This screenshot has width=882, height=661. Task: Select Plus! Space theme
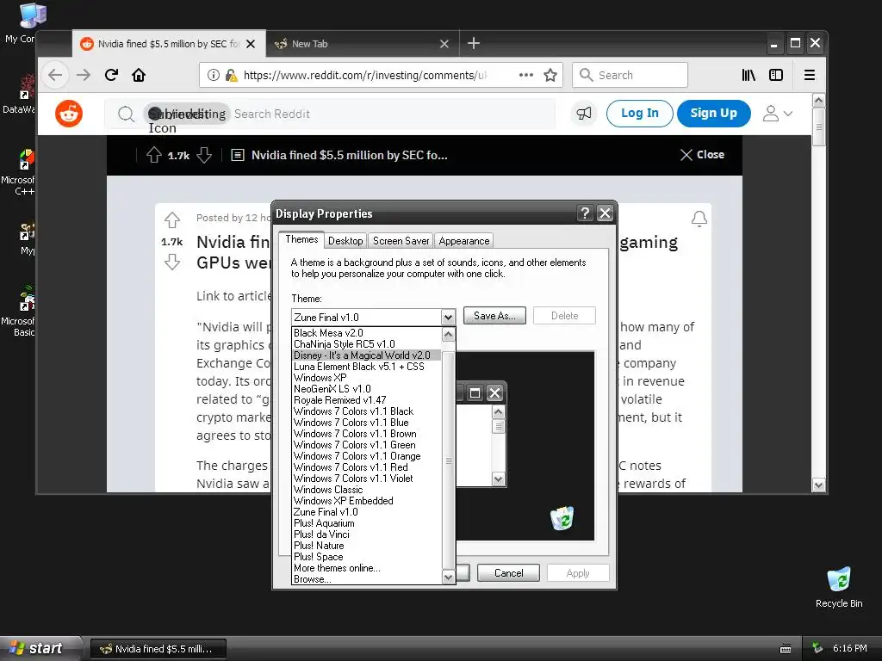click(x=366, y=557)
